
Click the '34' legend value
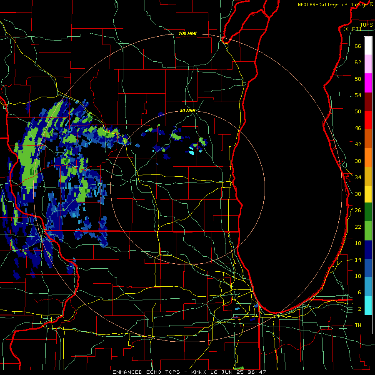[358, 177]
